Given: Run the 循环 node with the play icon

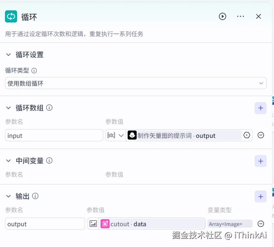Looking at the screenshot, I should coord(223,16).
